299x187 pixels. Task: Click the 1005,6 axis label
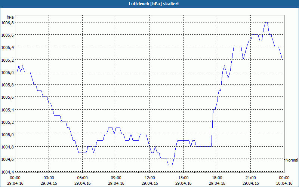[7, 98]
